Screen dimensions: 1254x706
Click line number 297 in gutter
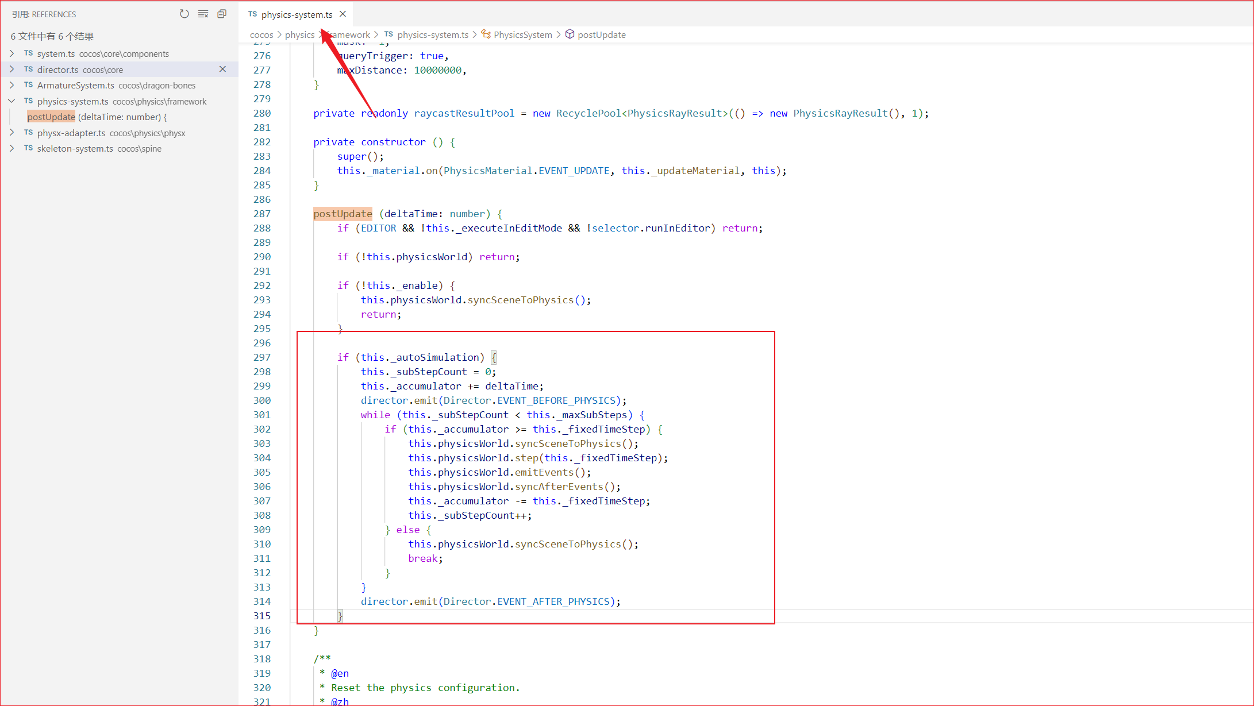pos(262,357)
